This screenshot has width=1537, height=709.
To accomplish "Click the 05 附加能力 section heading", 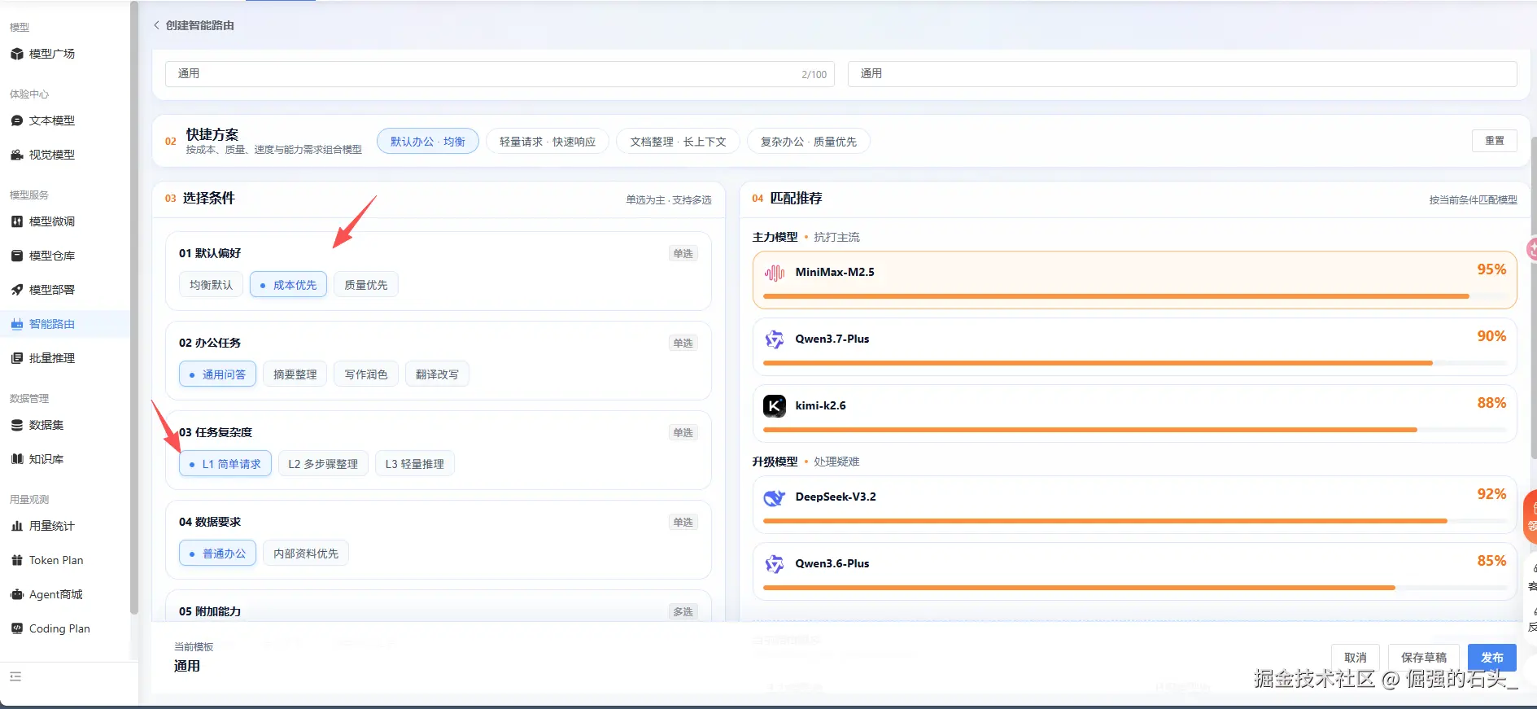I will point(210,611).
